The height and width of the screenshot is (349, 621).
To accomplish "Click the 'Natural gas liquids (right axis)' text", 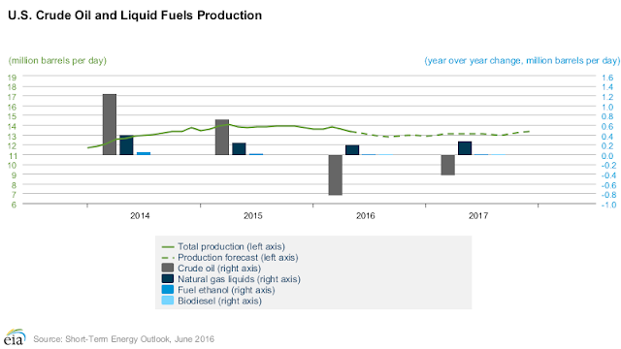I will pyautogui.click(x=239, y=279).
